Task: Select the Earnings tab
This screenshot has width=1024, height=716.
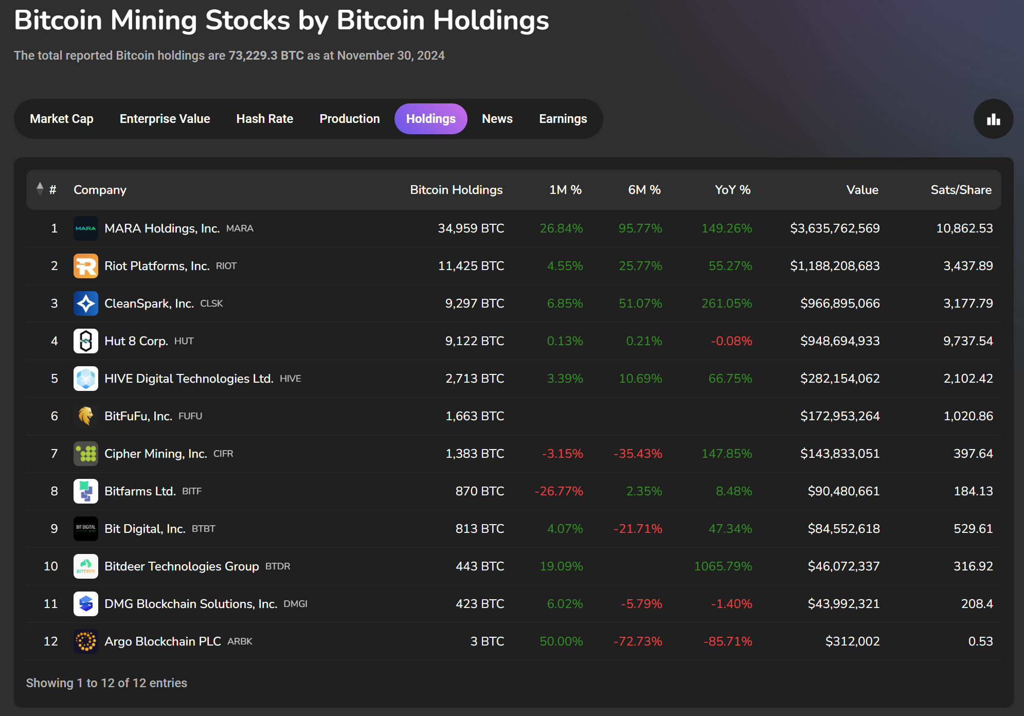Action: click(563, 119)
